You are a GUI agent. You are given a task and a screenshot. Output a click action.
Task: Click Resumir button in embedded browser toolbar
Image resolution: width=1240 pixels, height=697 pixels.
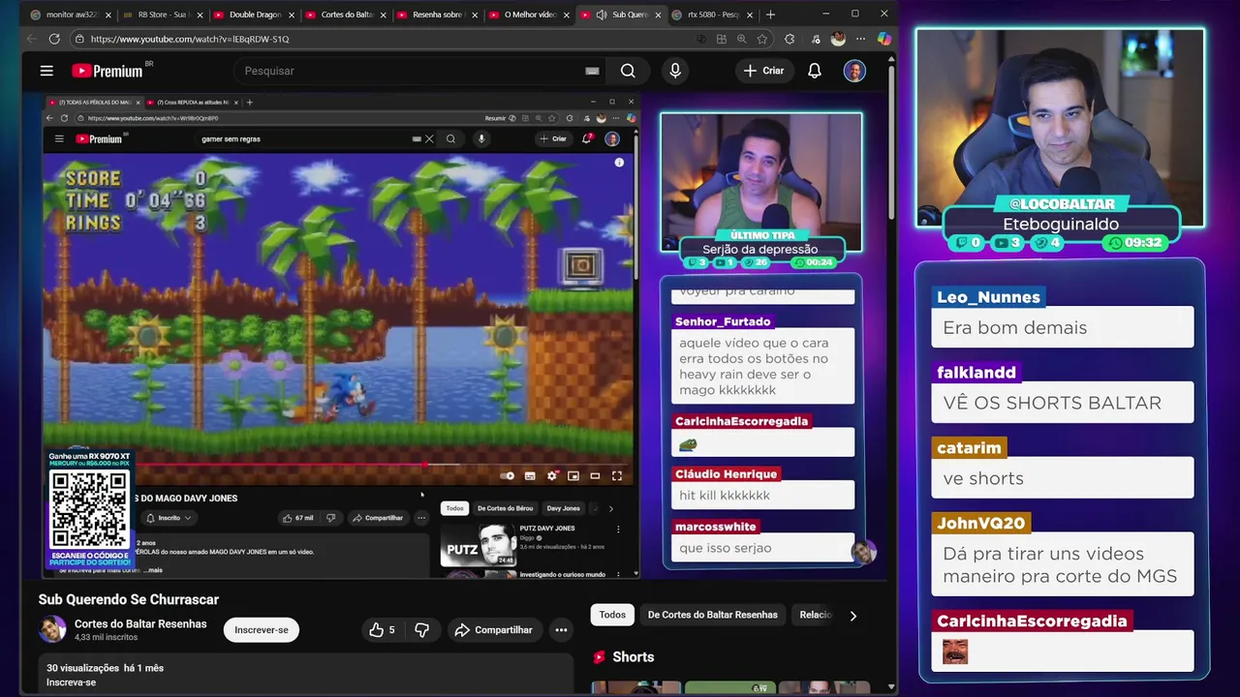point(500,118)
